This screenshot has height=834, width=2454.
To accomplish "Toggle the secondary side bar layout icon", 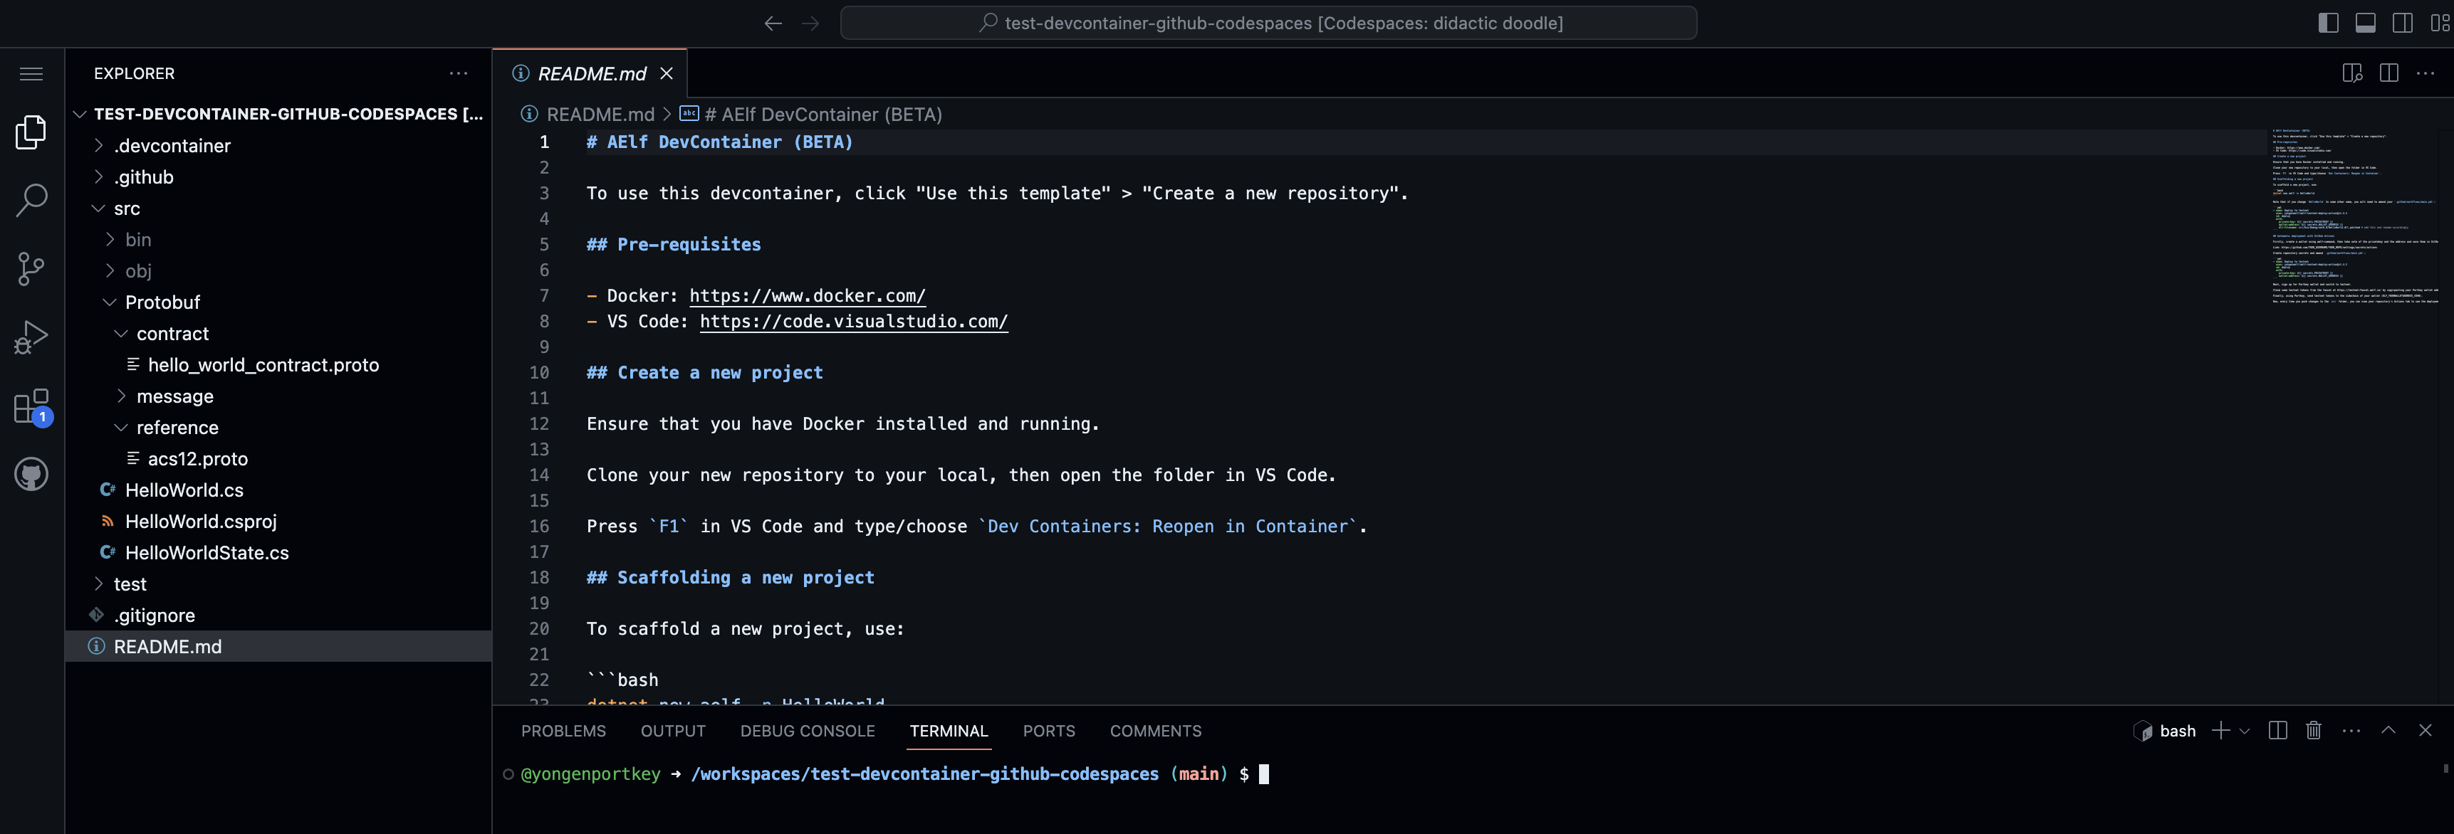I will point(2403,23).
